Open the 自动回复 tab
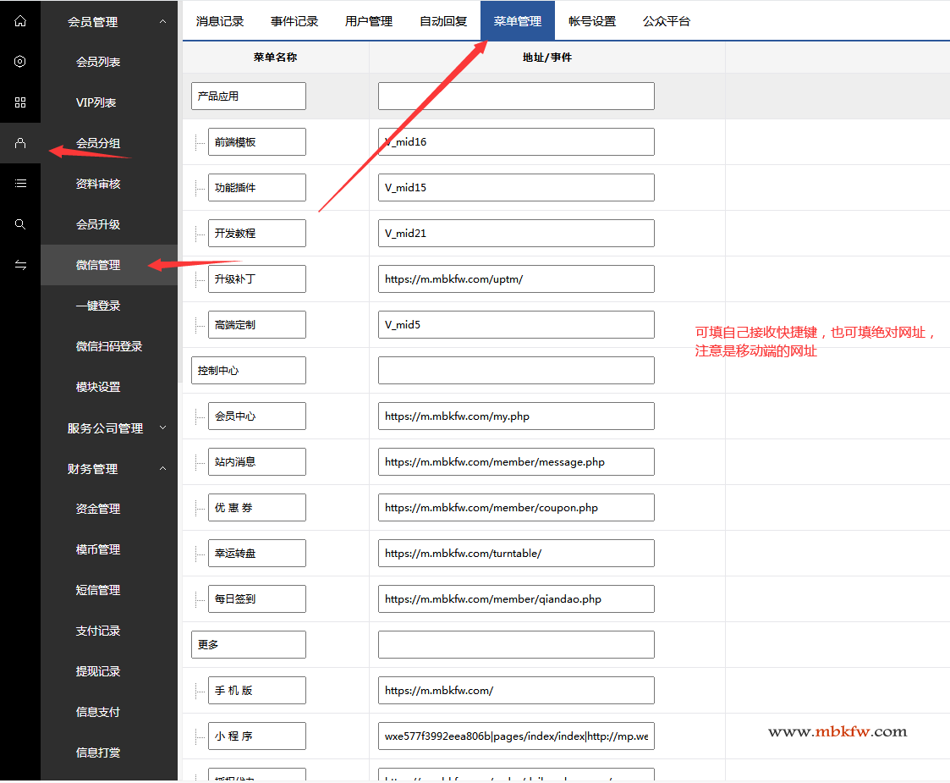The image size is (950, 783). point(443,21)
